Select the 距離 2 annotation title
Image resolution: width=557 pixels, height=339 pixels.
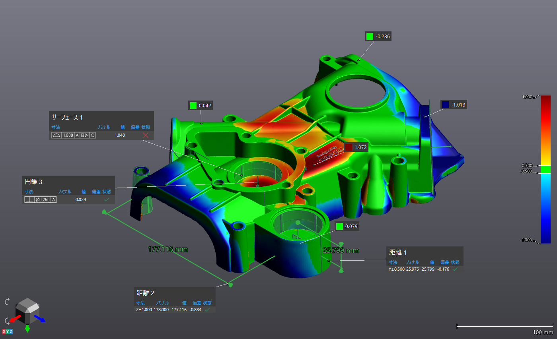click(x=145, y=293)
